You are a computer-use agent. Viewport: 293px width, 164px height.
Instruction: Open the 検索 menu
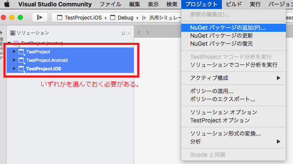point(172,4)
